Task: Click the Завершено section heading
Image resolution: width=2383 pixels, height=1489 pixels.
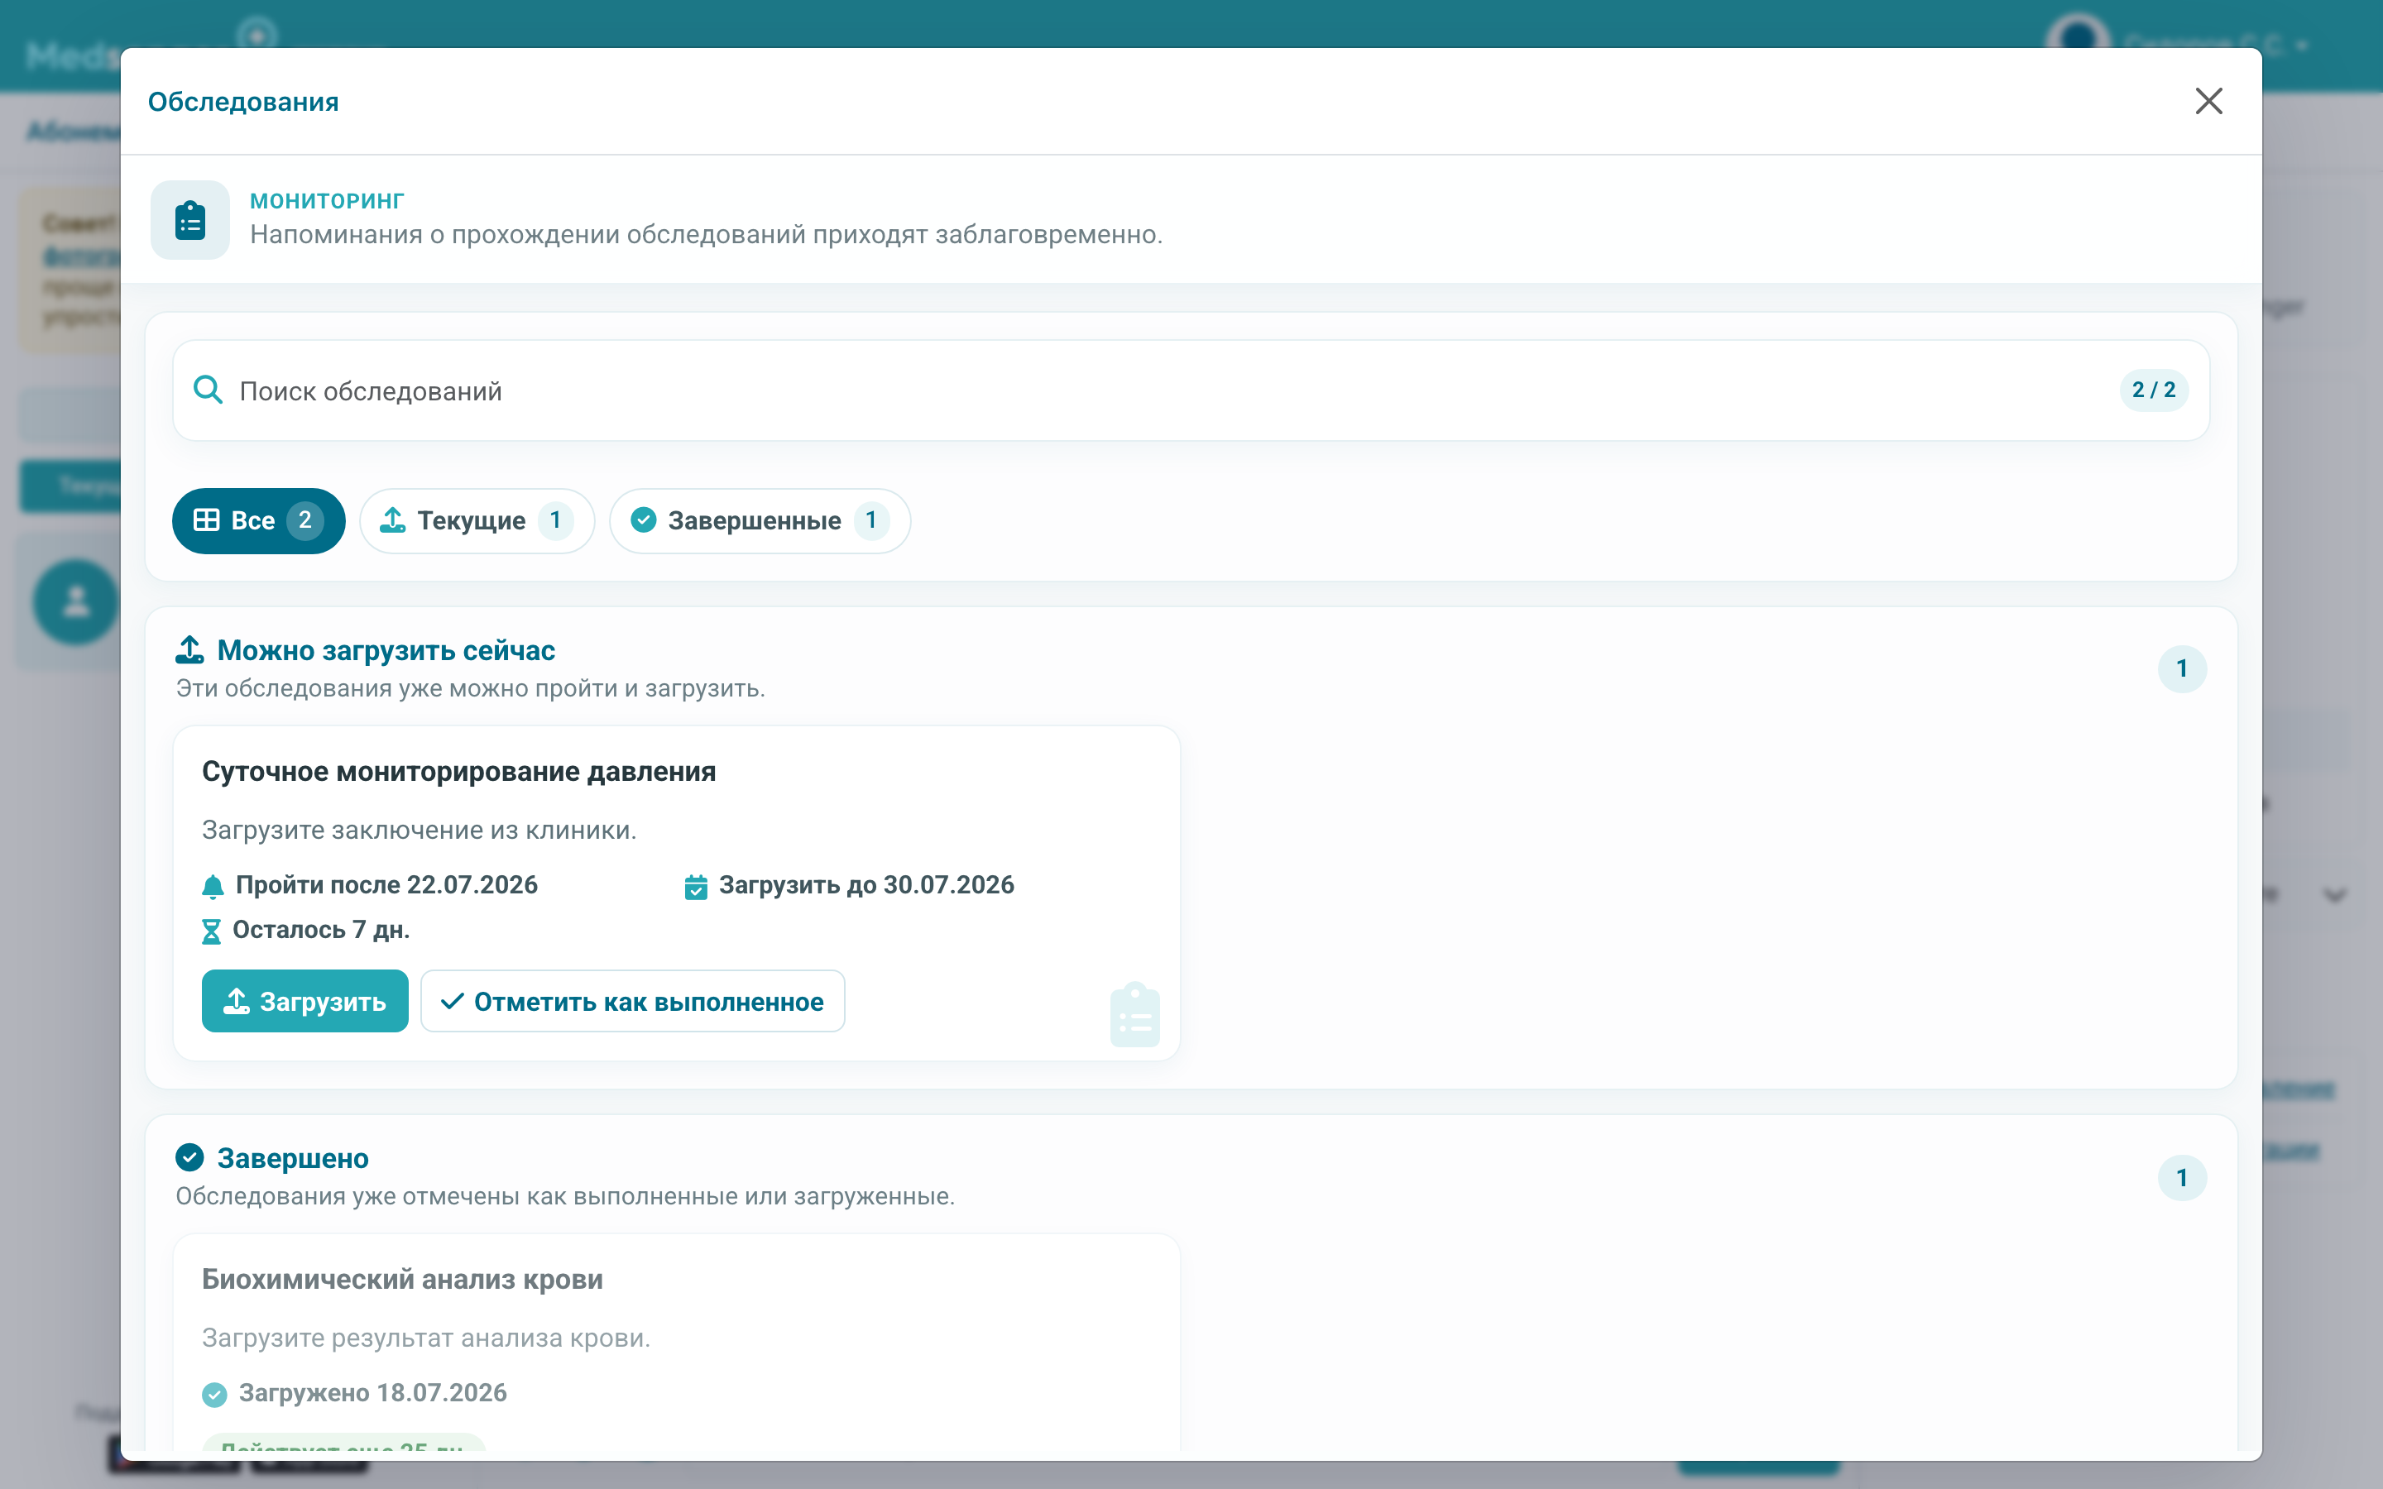Action: pyautogui.click(x=292, y=1158)
